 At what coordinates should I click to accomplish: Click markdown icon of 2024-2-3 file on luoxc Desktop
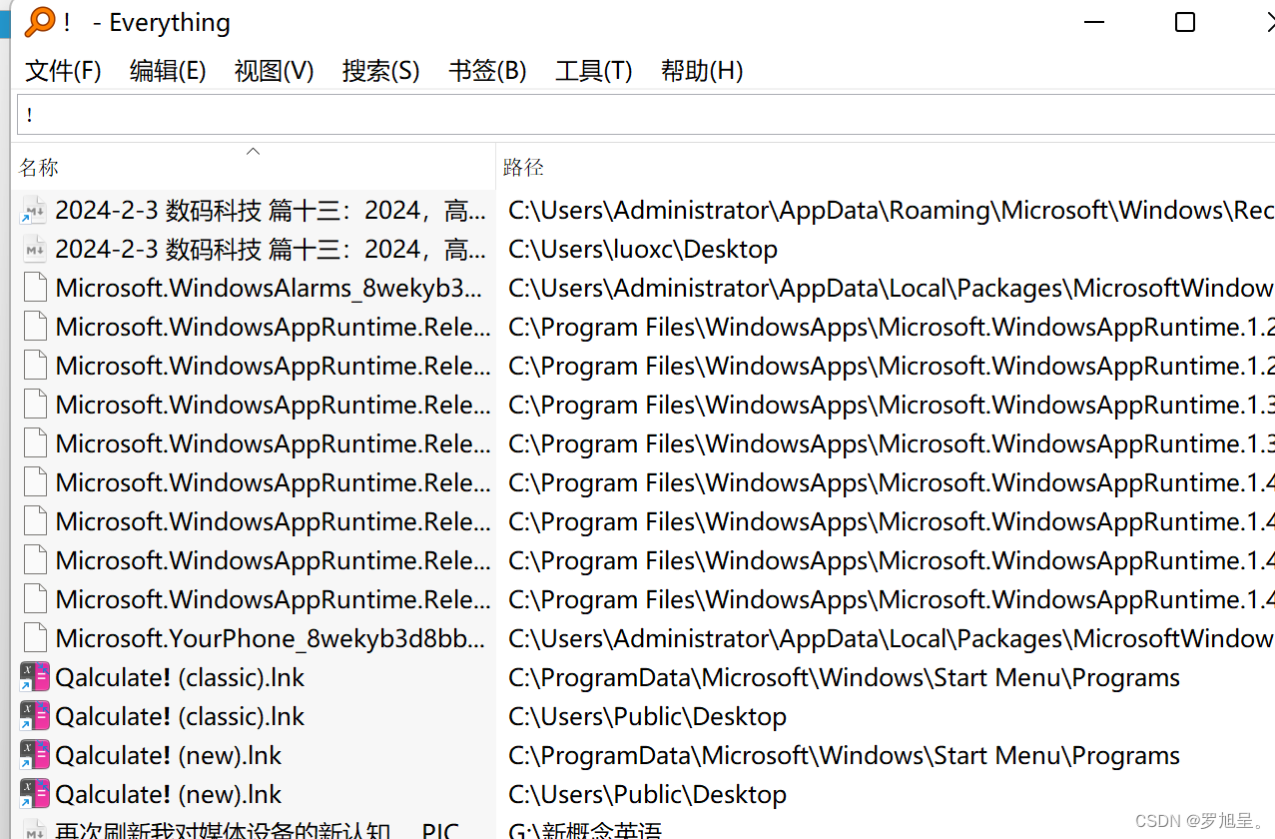tap(35, 249)
